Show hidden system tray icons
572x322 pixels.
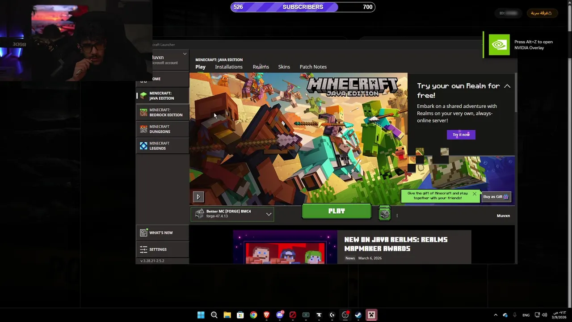pyautogui.click(x=495, y=315)
